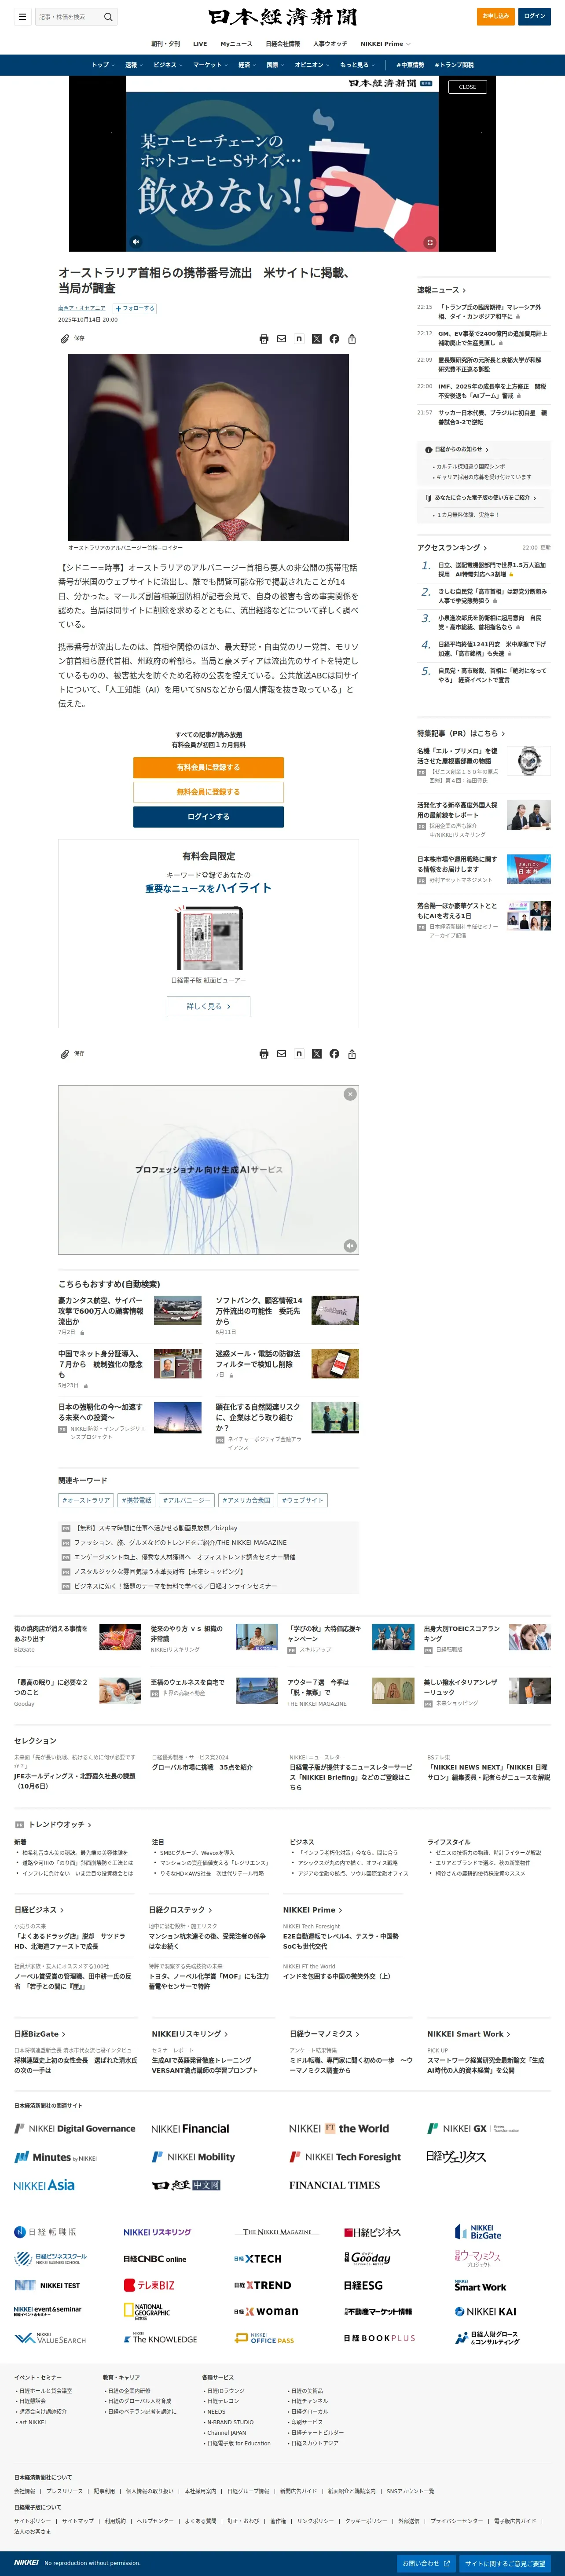
Task: Open 人事ウオッチ in the top menu
Action: pos(330,44)
